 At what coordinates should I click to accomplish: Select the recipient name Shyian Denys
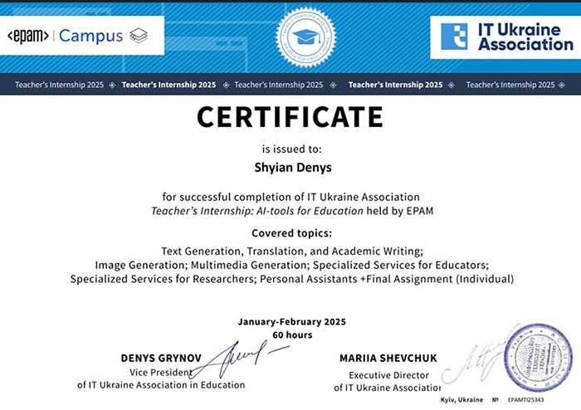pos(290,167)
